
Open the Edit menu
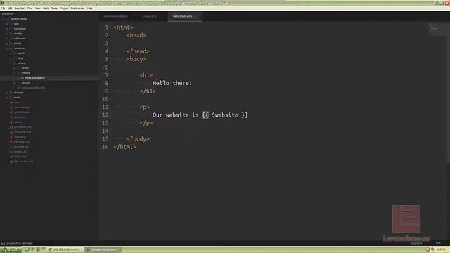(x=10, y=8)
